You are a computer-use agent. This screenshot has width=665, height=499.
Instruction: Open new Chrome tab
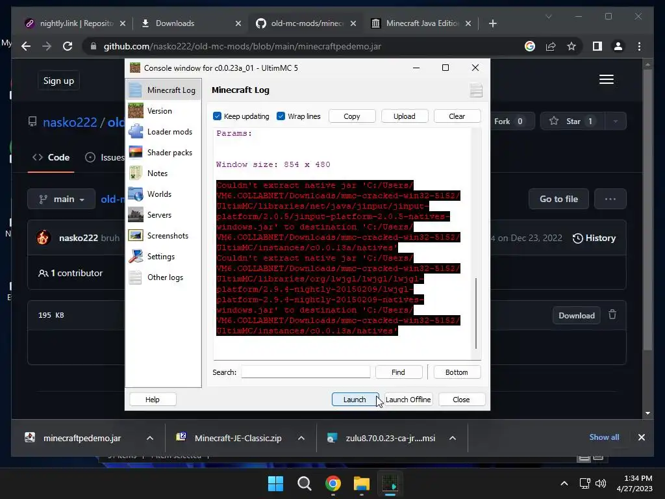[x=492, y=23]
